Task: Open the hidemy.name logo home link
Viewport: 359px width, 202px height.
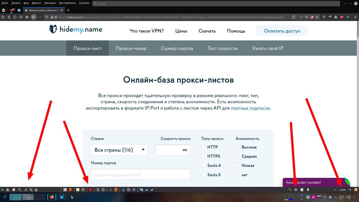Action: (76, 29)
